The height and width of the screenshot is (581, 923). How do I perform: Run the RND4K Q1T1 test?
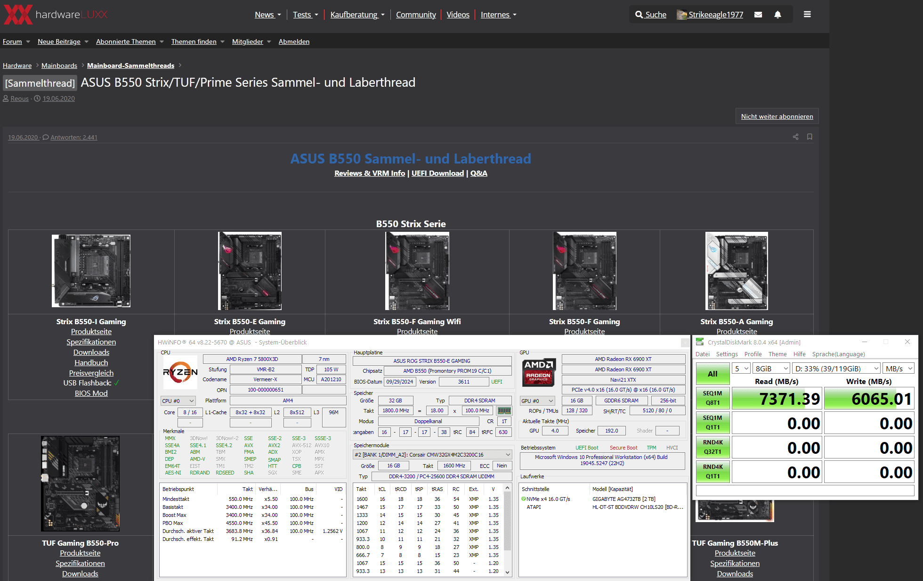[712, 472]
